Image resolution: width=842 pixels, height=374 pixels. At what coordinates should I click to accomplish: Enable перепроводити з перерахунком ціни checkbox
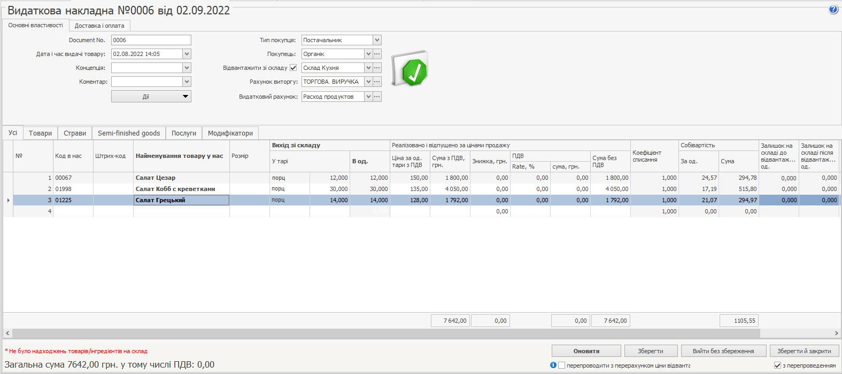coord(561,365)
